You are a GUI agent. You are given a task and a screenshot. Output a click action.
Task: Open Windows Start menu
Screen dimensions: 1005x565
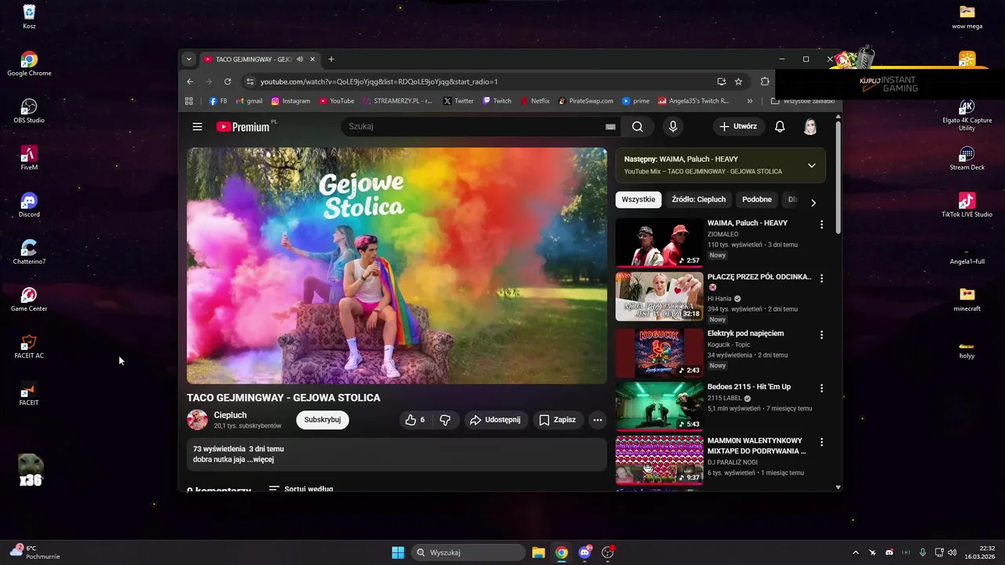tap(398, 552)
